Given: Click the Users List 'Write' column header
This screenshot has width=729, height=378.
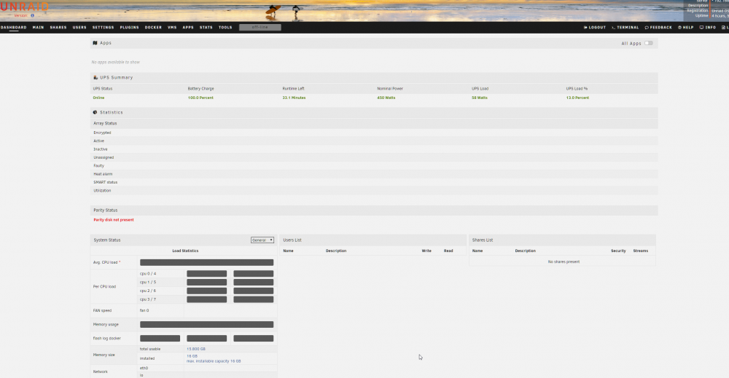Looking at the screenshot, I should 426,251.
